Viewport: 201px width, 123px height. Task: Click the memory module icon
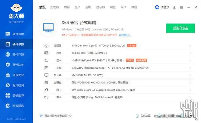[46, 53]
